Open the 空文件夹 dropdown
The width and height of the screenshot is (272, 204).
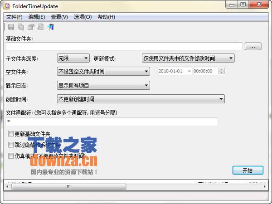click(103, 71)
